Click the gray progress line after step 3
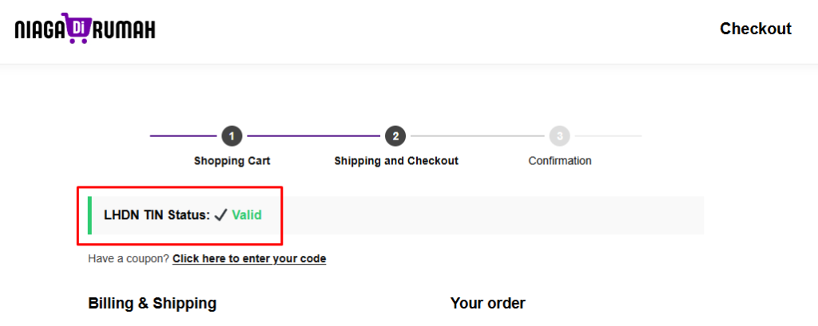 [x=607, y=136]
